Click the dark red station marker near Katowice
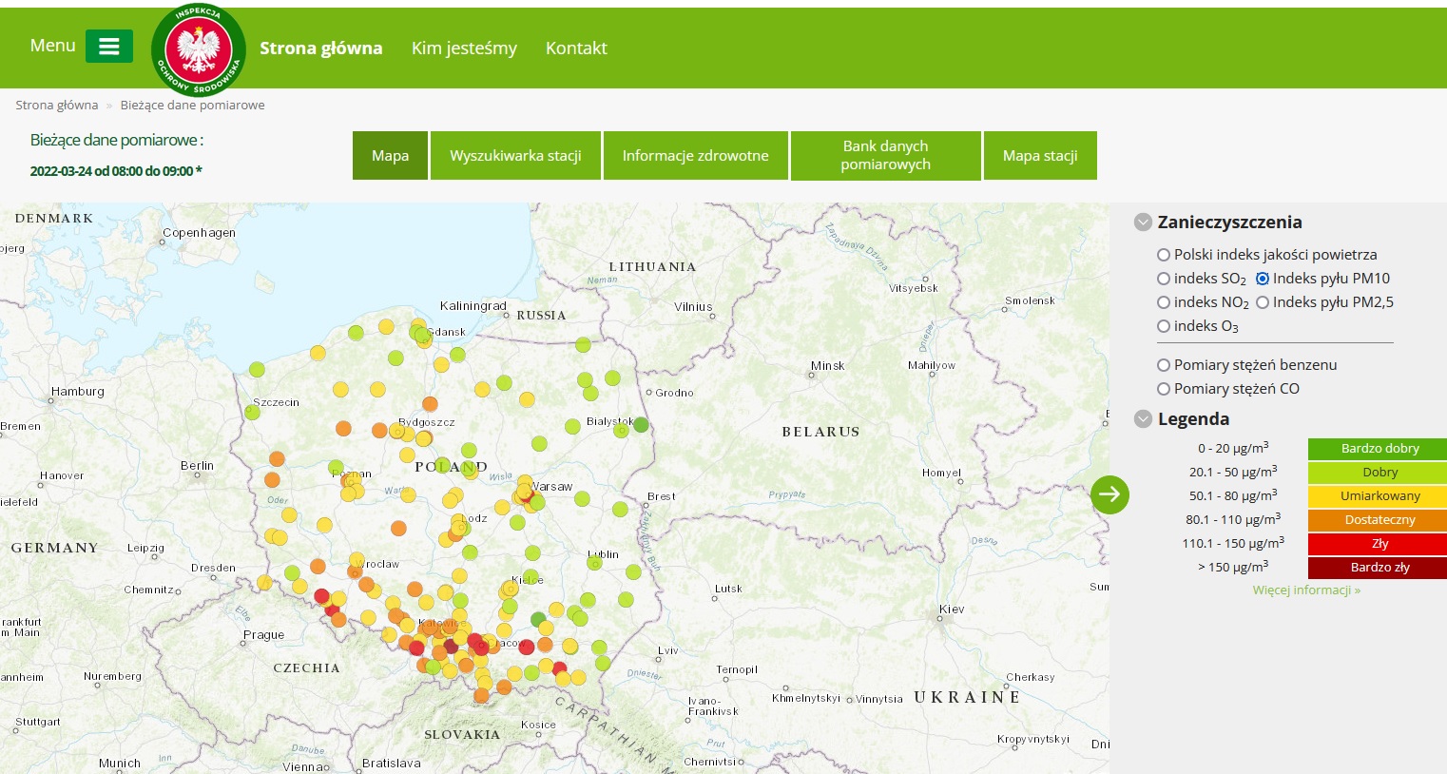The image size is (1447, 774). tap(451, 647)
